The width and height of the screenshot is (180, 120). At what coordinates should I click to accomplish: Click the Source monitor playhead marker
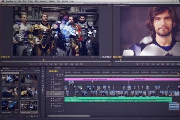(44, 60)
